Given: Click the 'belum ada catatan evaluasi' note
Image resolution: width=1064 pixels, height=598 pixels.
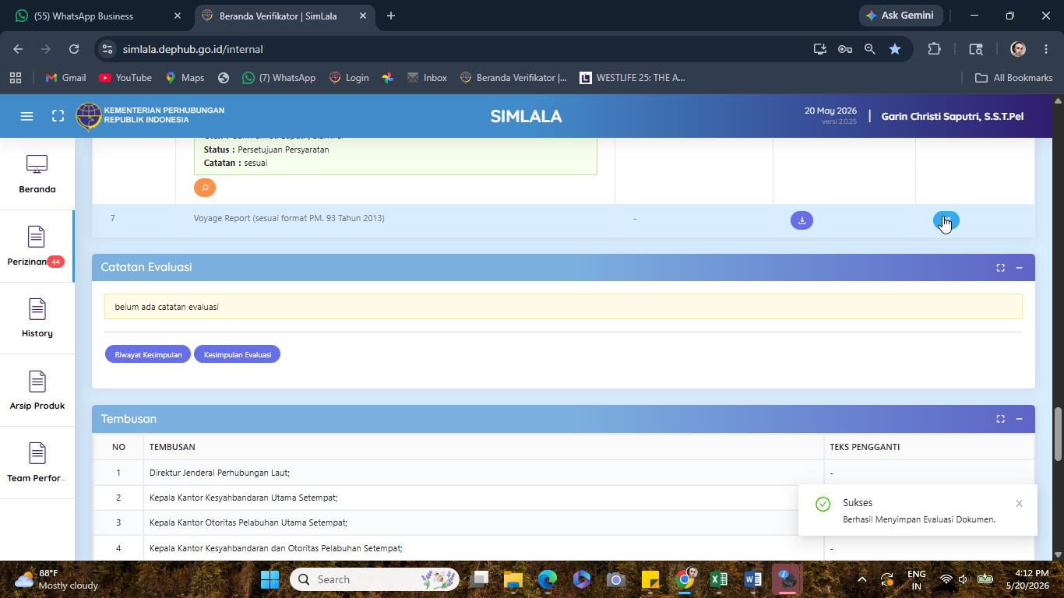Looking at the screenshot, I should [563, 307].
